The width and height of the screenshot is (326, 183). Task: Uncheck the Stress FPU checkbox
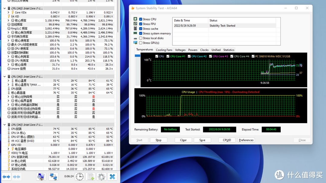point(141,24)
